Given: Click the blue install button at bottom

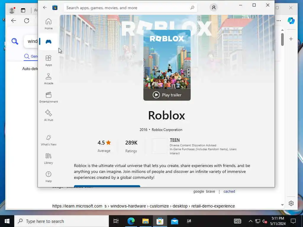Looking at the screenshot, I should [x=107, y=186].
